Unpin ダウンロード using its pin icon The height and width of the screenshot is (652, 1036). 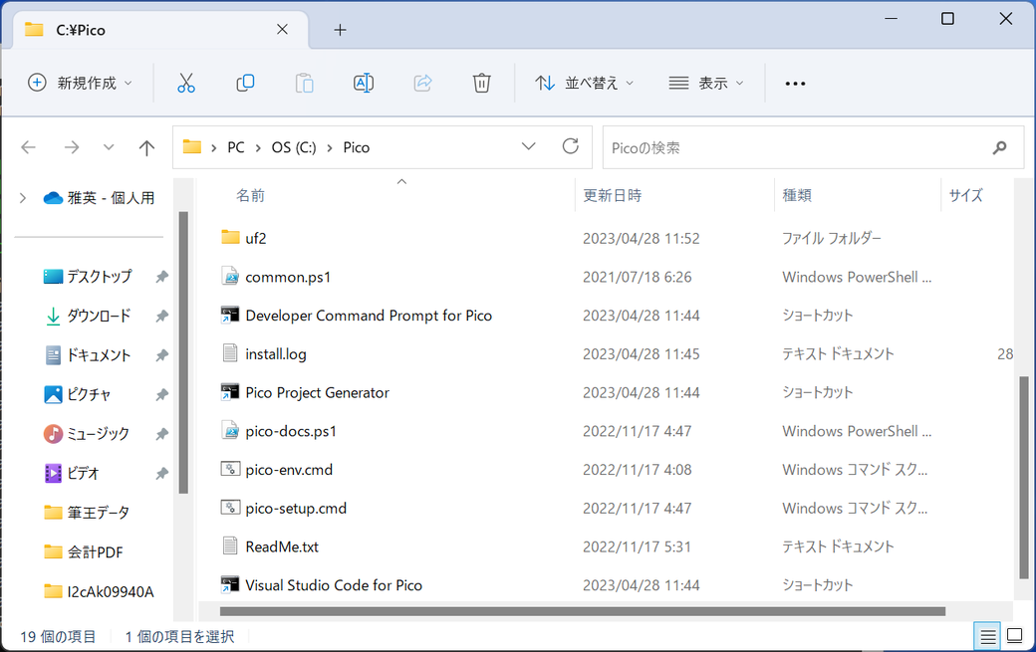coord(161,317)
